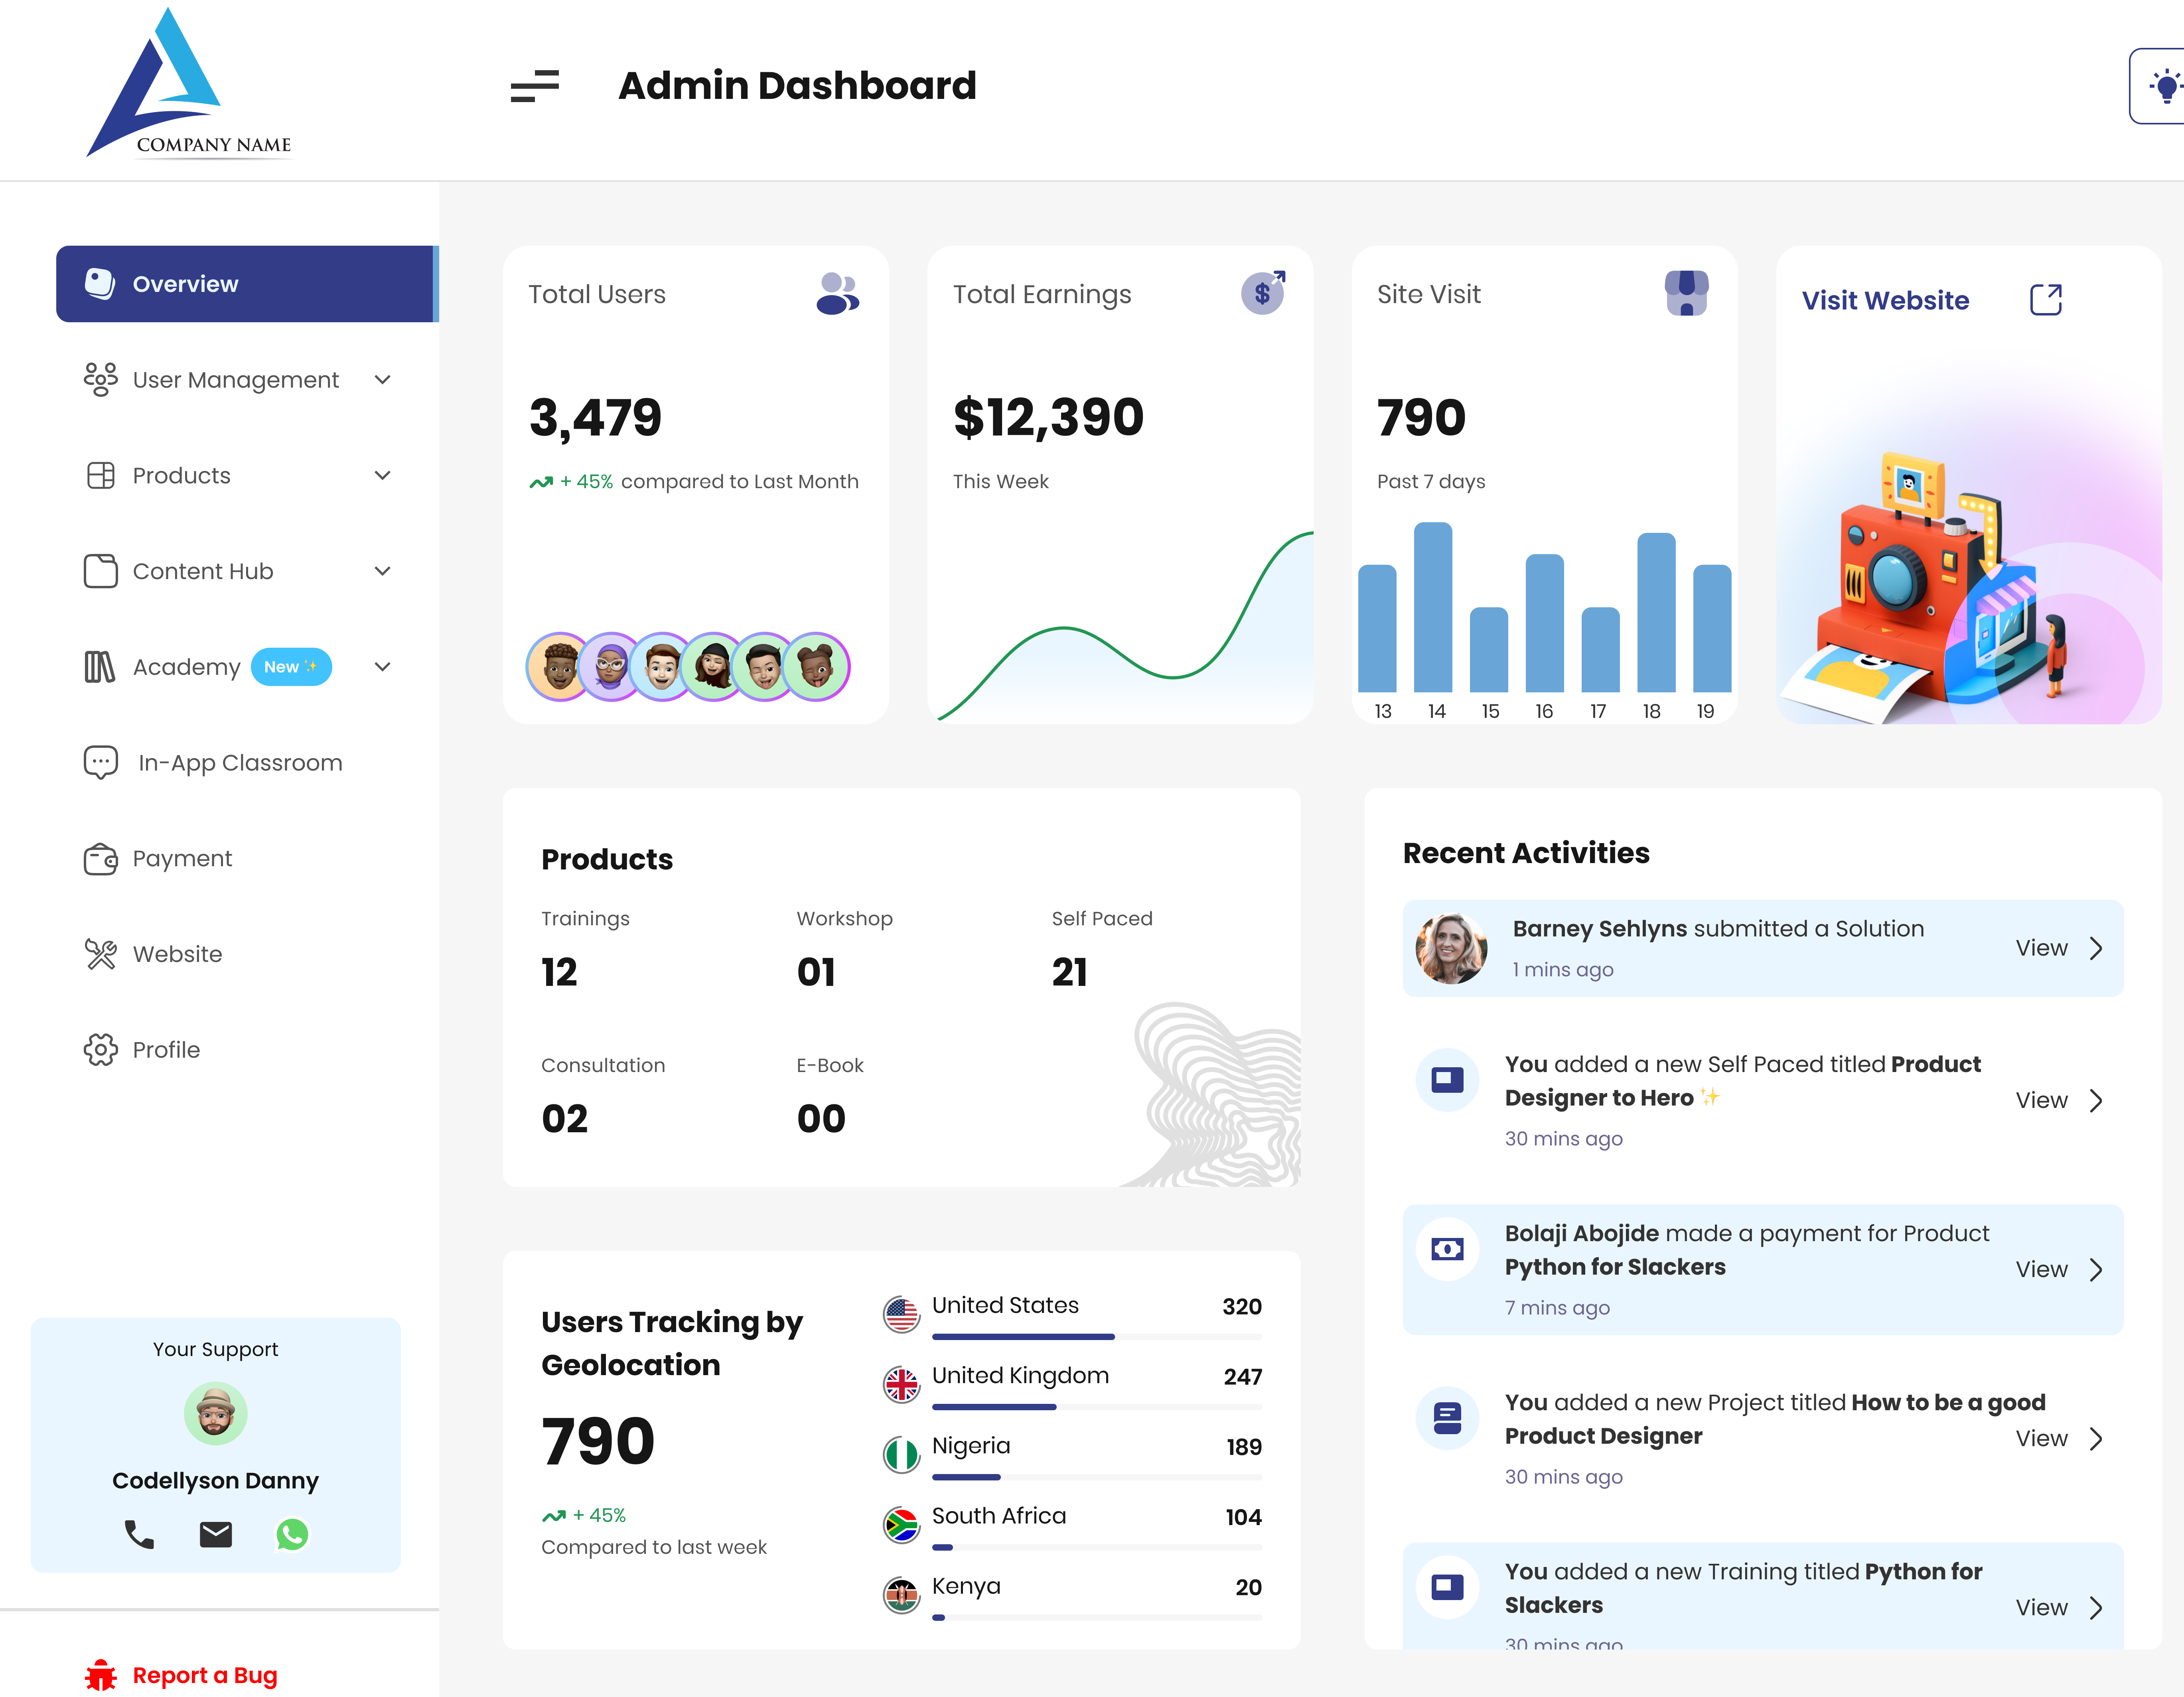2184x1697 pixels.
Task: Expand the Academy menu chevron
Action: (382, 667)
